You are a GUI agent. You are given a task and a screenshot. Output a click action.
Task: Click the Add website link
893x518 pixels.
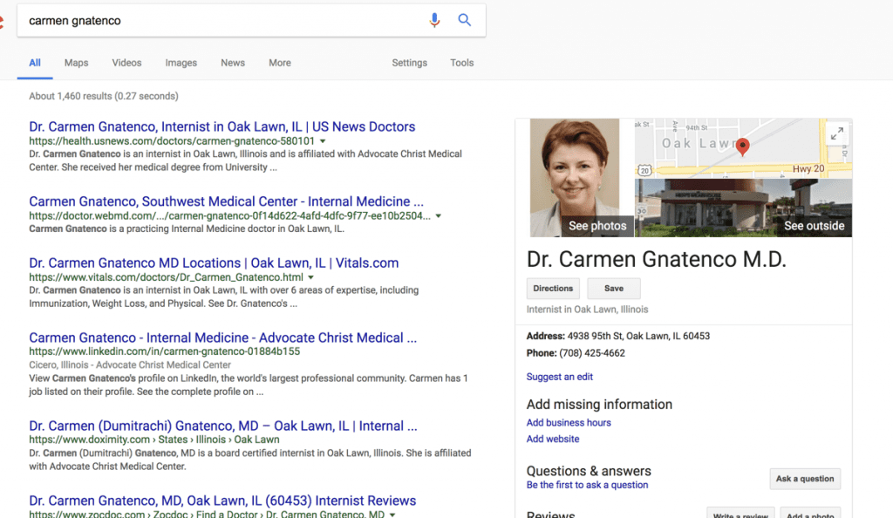click(552, 439)
